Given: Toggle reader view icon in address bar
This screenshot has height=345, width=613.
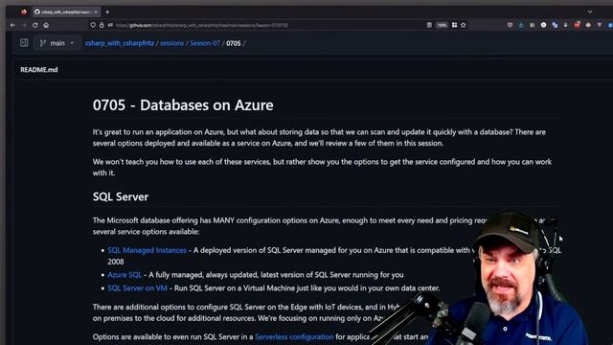Looking at the screenshot, I should tap(429, 25).
